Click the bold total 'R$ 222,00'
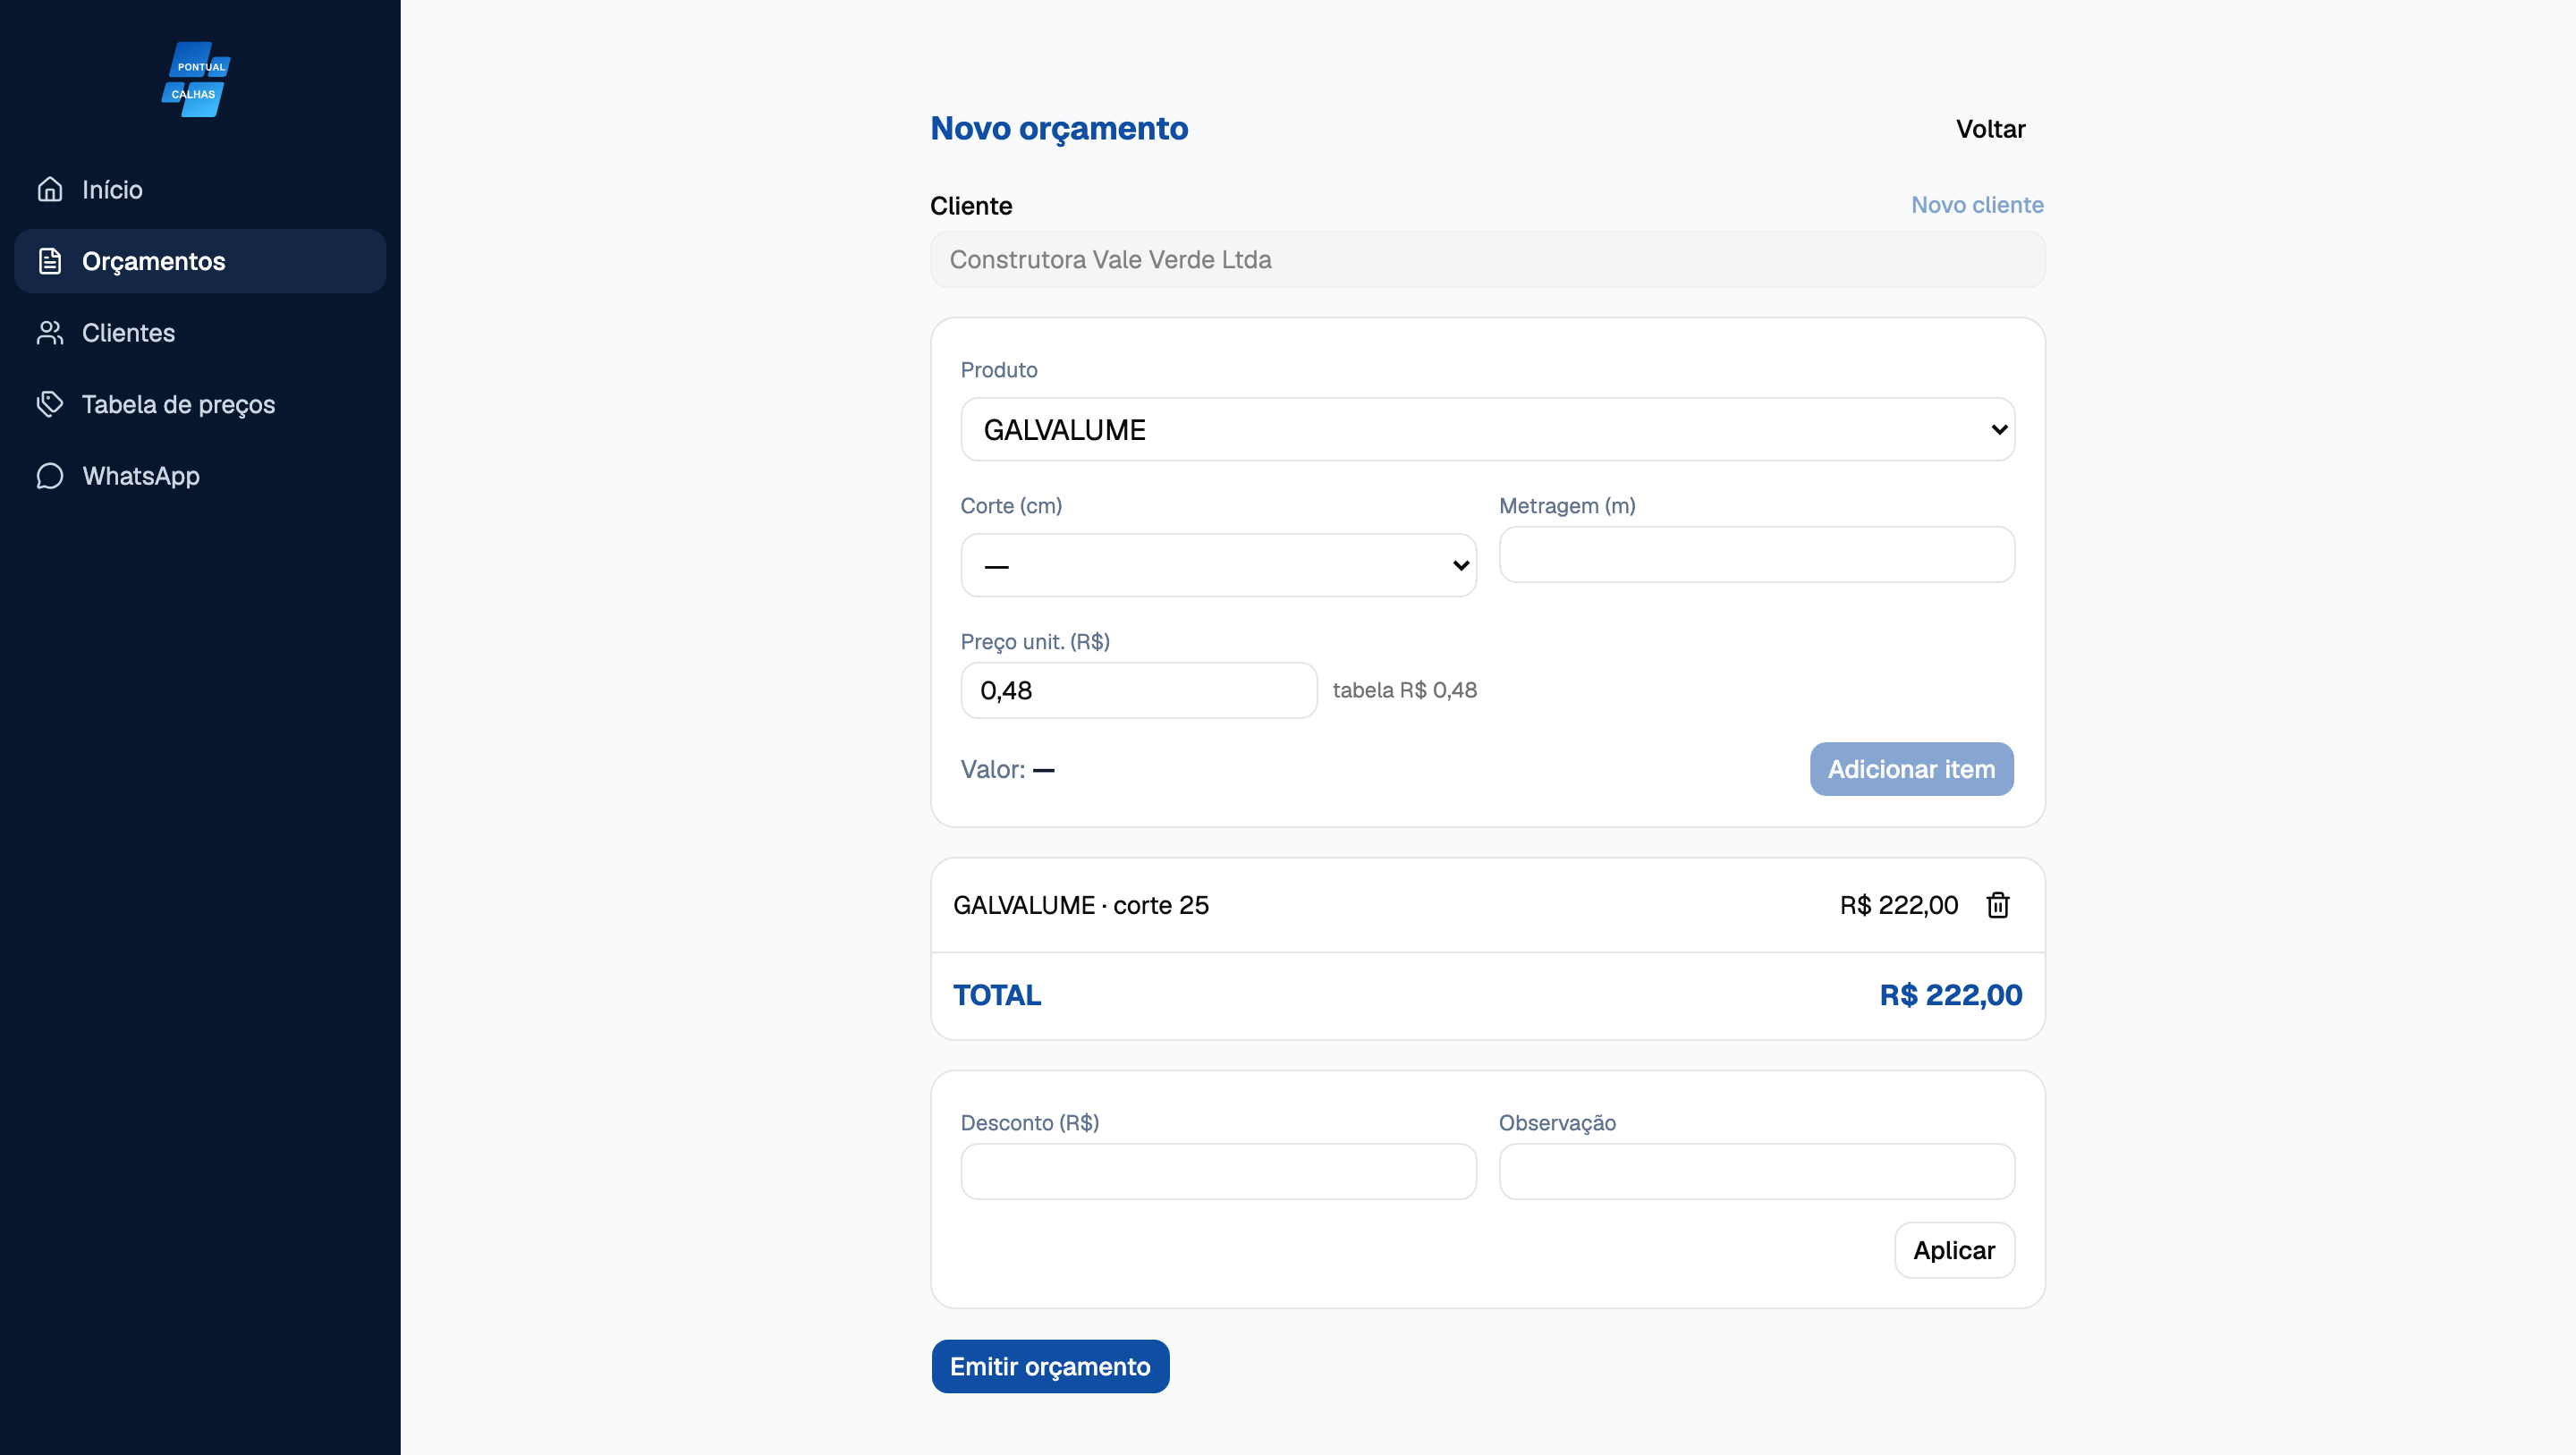 click(1950, 995)
